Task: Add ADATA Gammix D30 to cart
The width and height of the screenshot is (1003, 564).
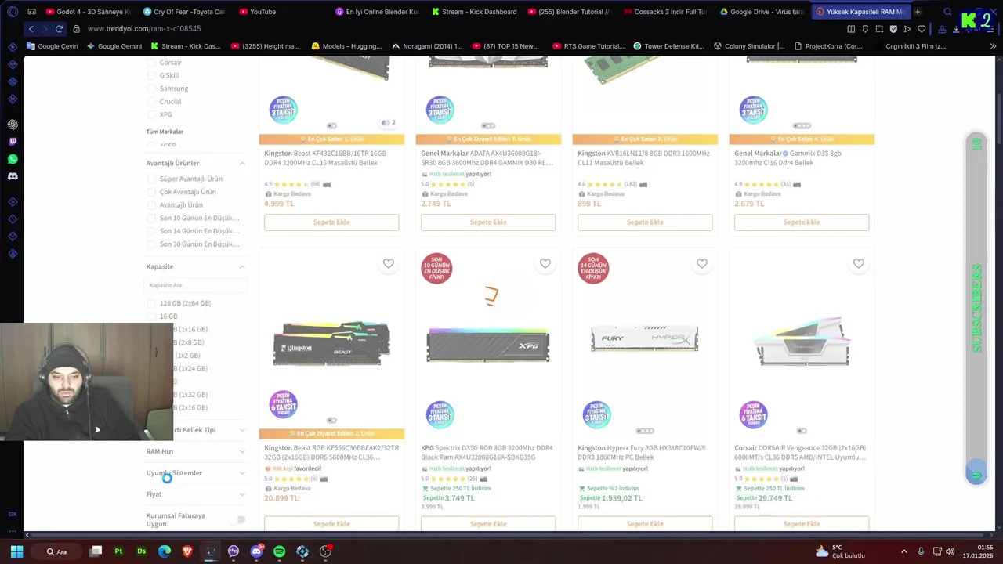Action: click(x=488, y=222)
